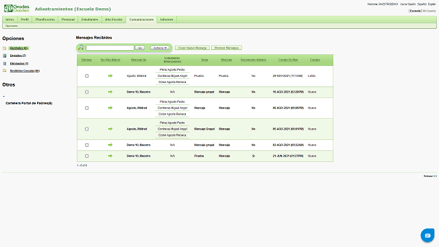Sort by the Eliminar column header
439x247 pixels.
pyautogui.click(x=86, y=60)
